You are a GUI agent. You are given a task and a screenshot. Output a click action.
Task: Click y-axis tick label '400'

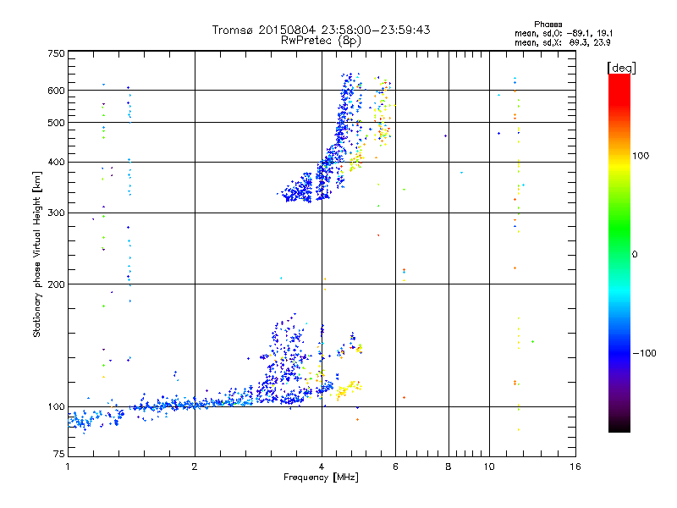click(x=57, y=162)
